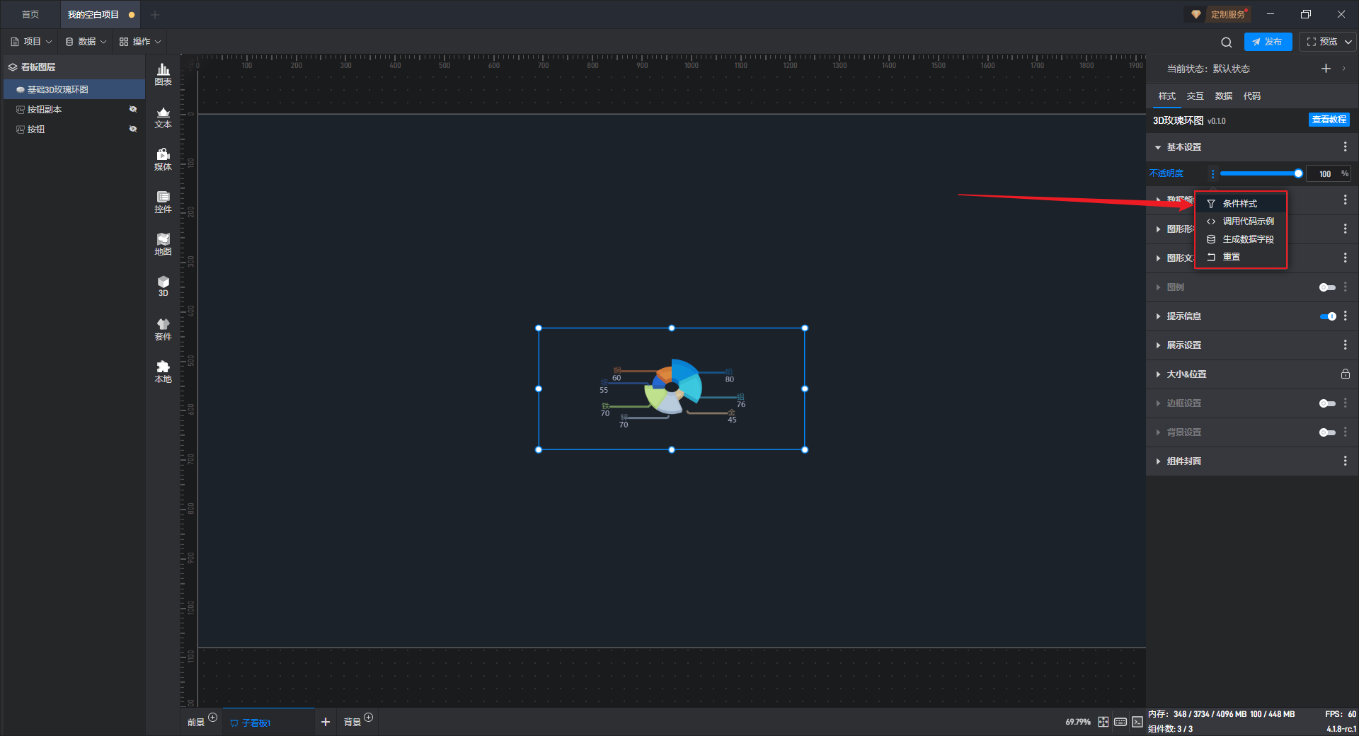Expand the 展示设置 section
Image resolution: width=1359 pixels, height=736 pixels.
tap(1184, 345)
